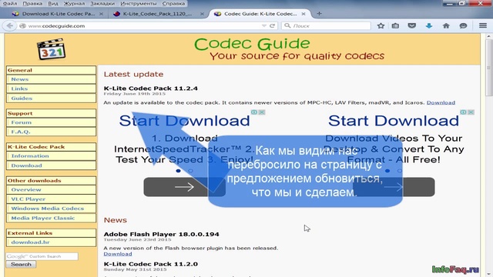Screen dimensions: 493x277
Task: Open the Правка menu
Action: 32,3
